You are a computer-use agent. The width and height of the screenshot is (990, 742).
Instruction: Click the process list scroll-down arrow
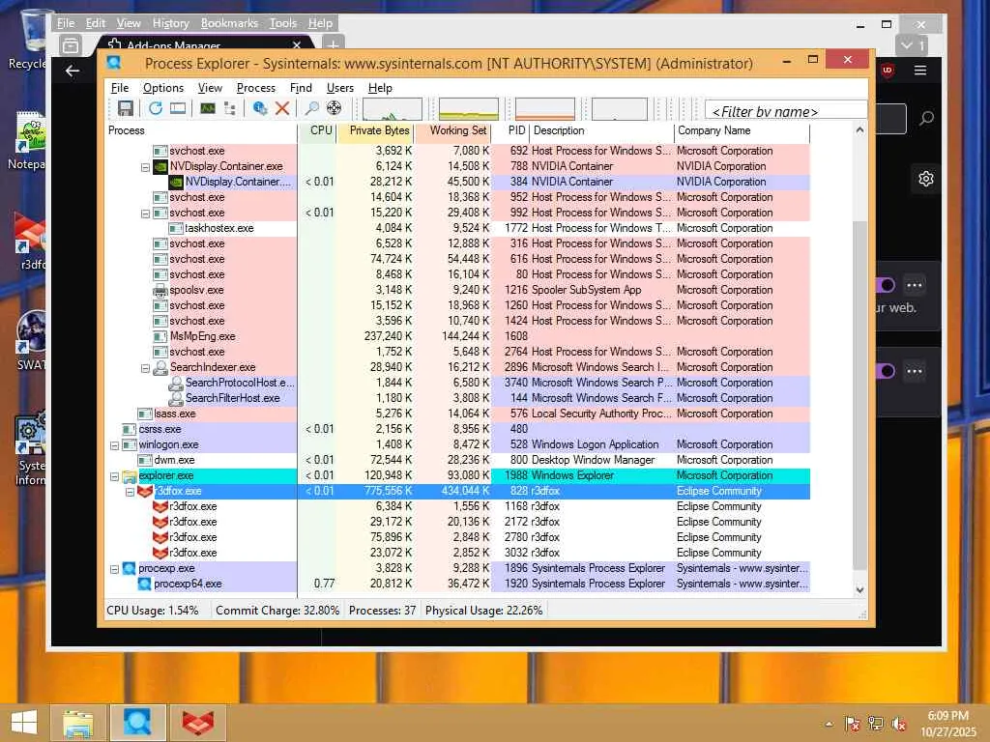click(859, 590)
